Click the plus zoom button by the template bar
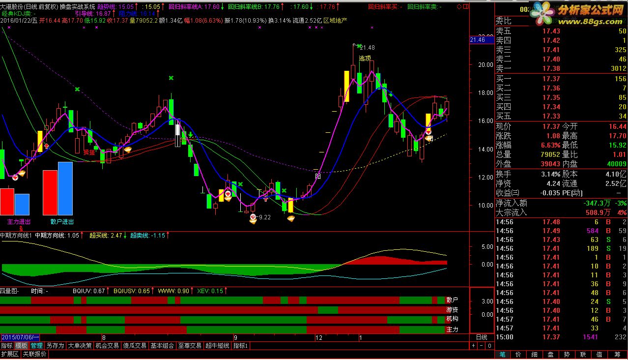This screenshot has width=628, height=360. pyautogui.click(x=474, y=346)
